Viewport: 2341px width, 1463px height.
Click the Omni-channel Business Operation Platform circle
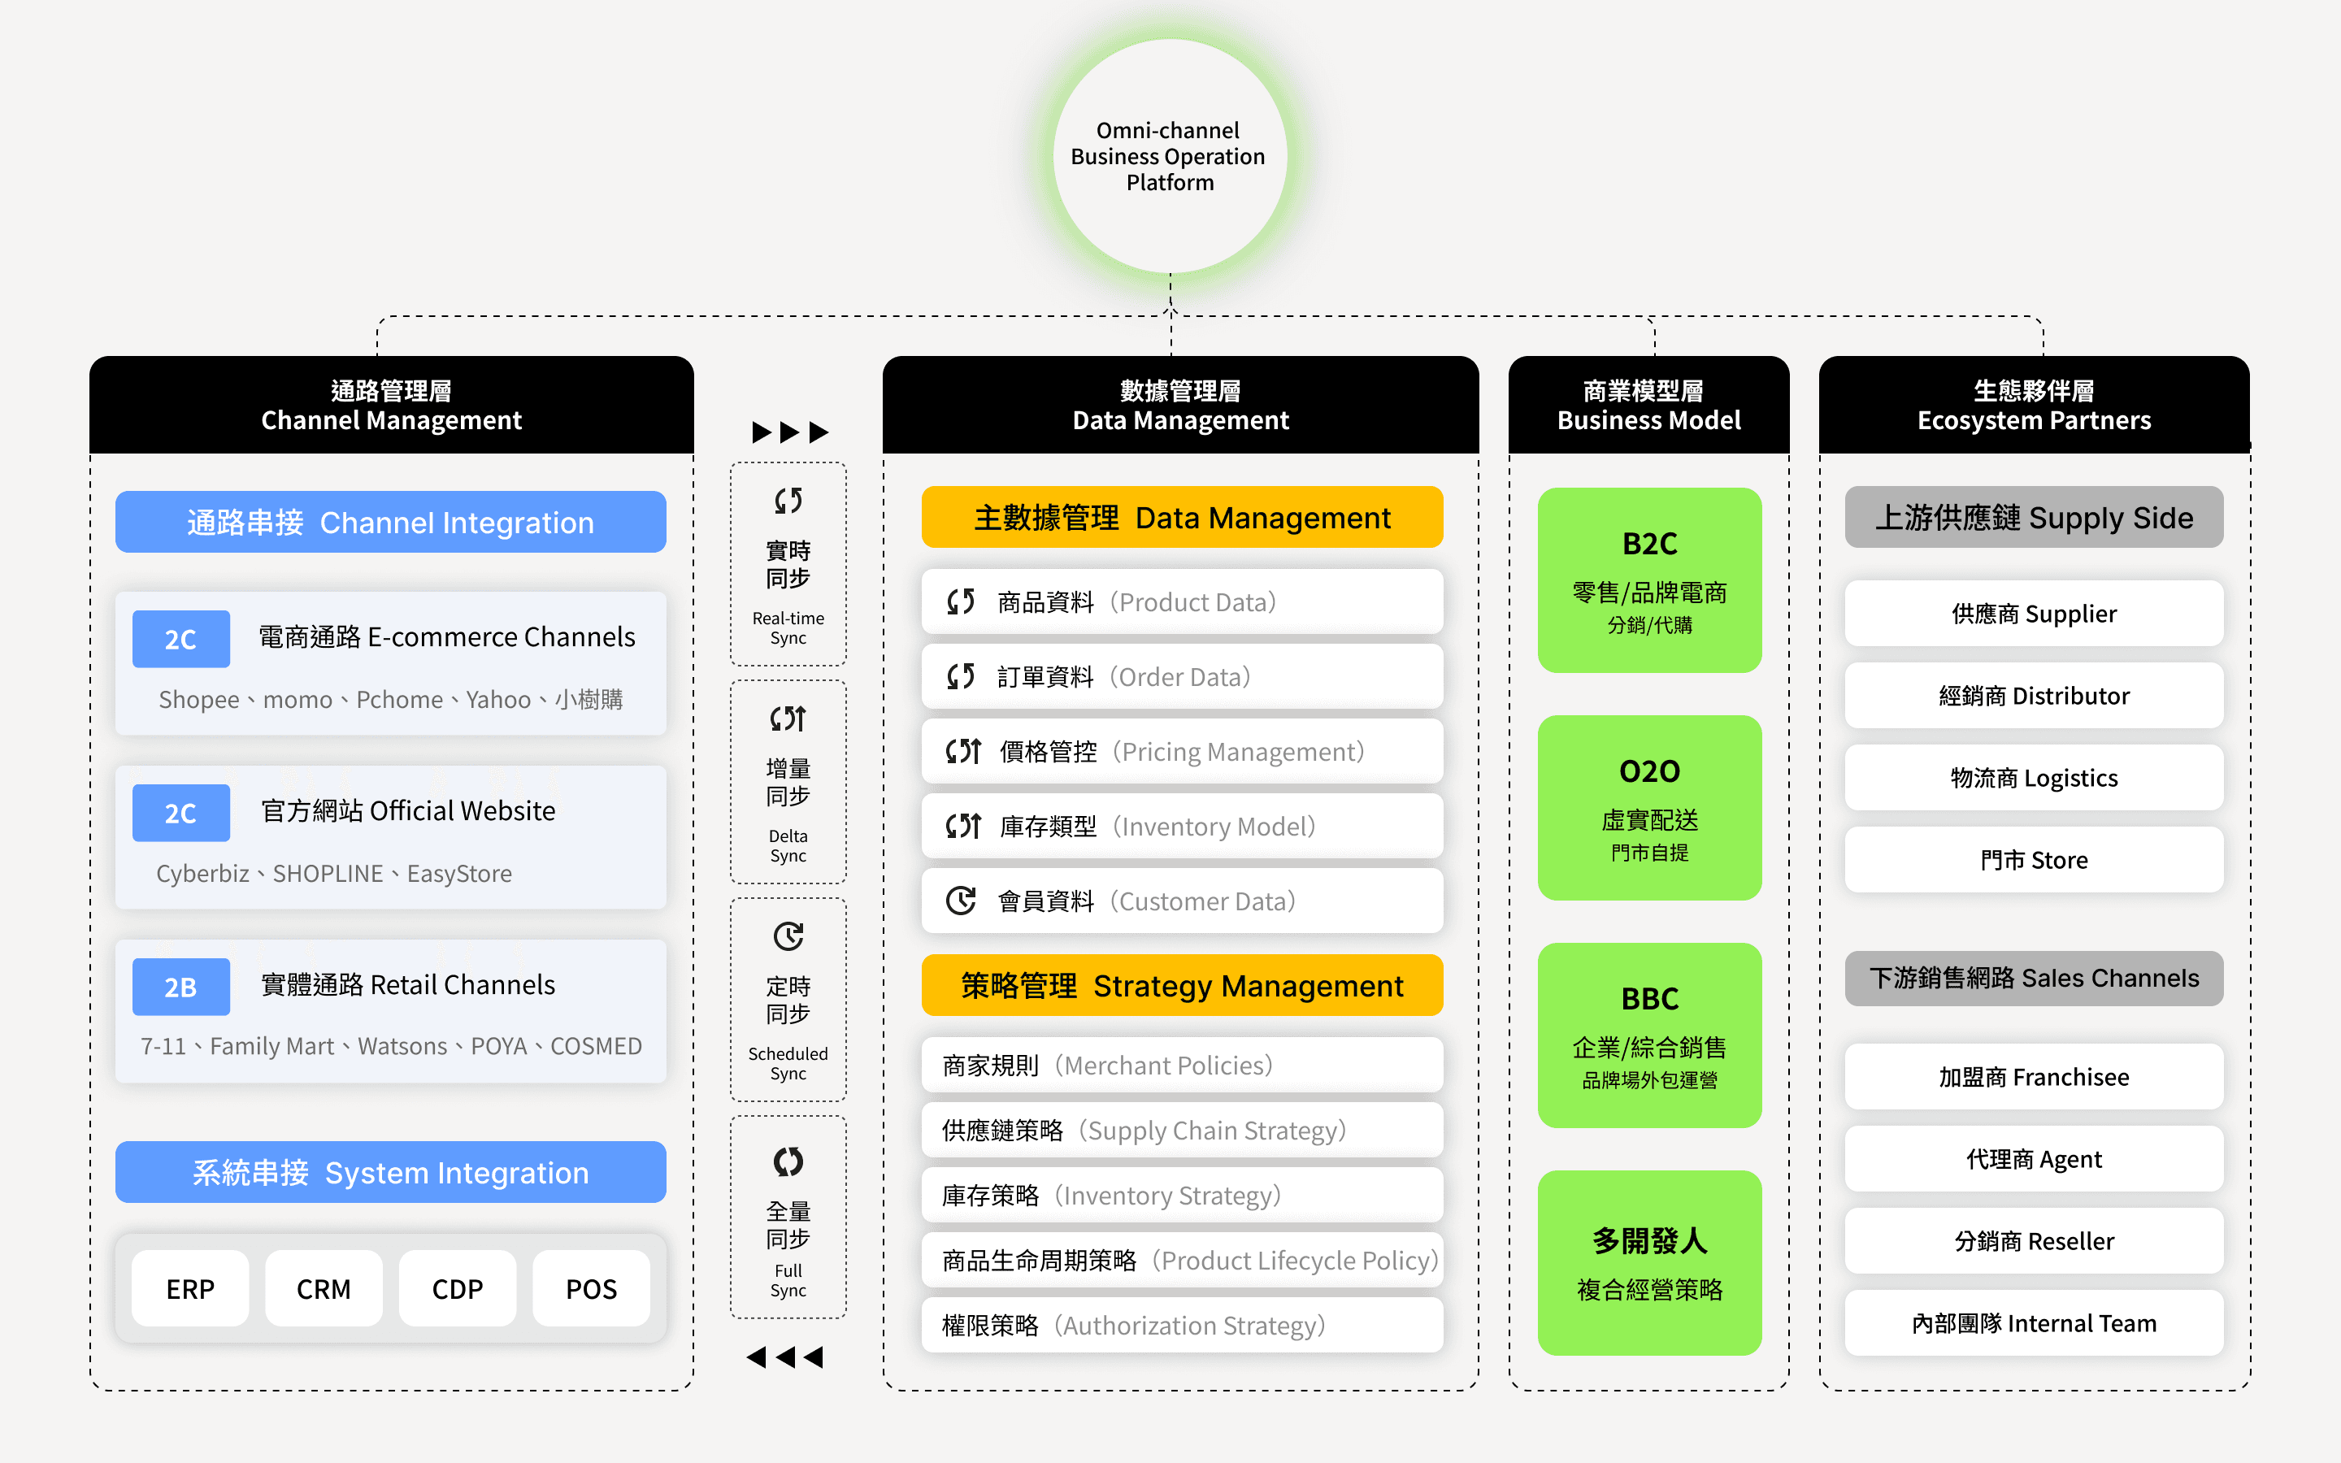[1170, 156]
